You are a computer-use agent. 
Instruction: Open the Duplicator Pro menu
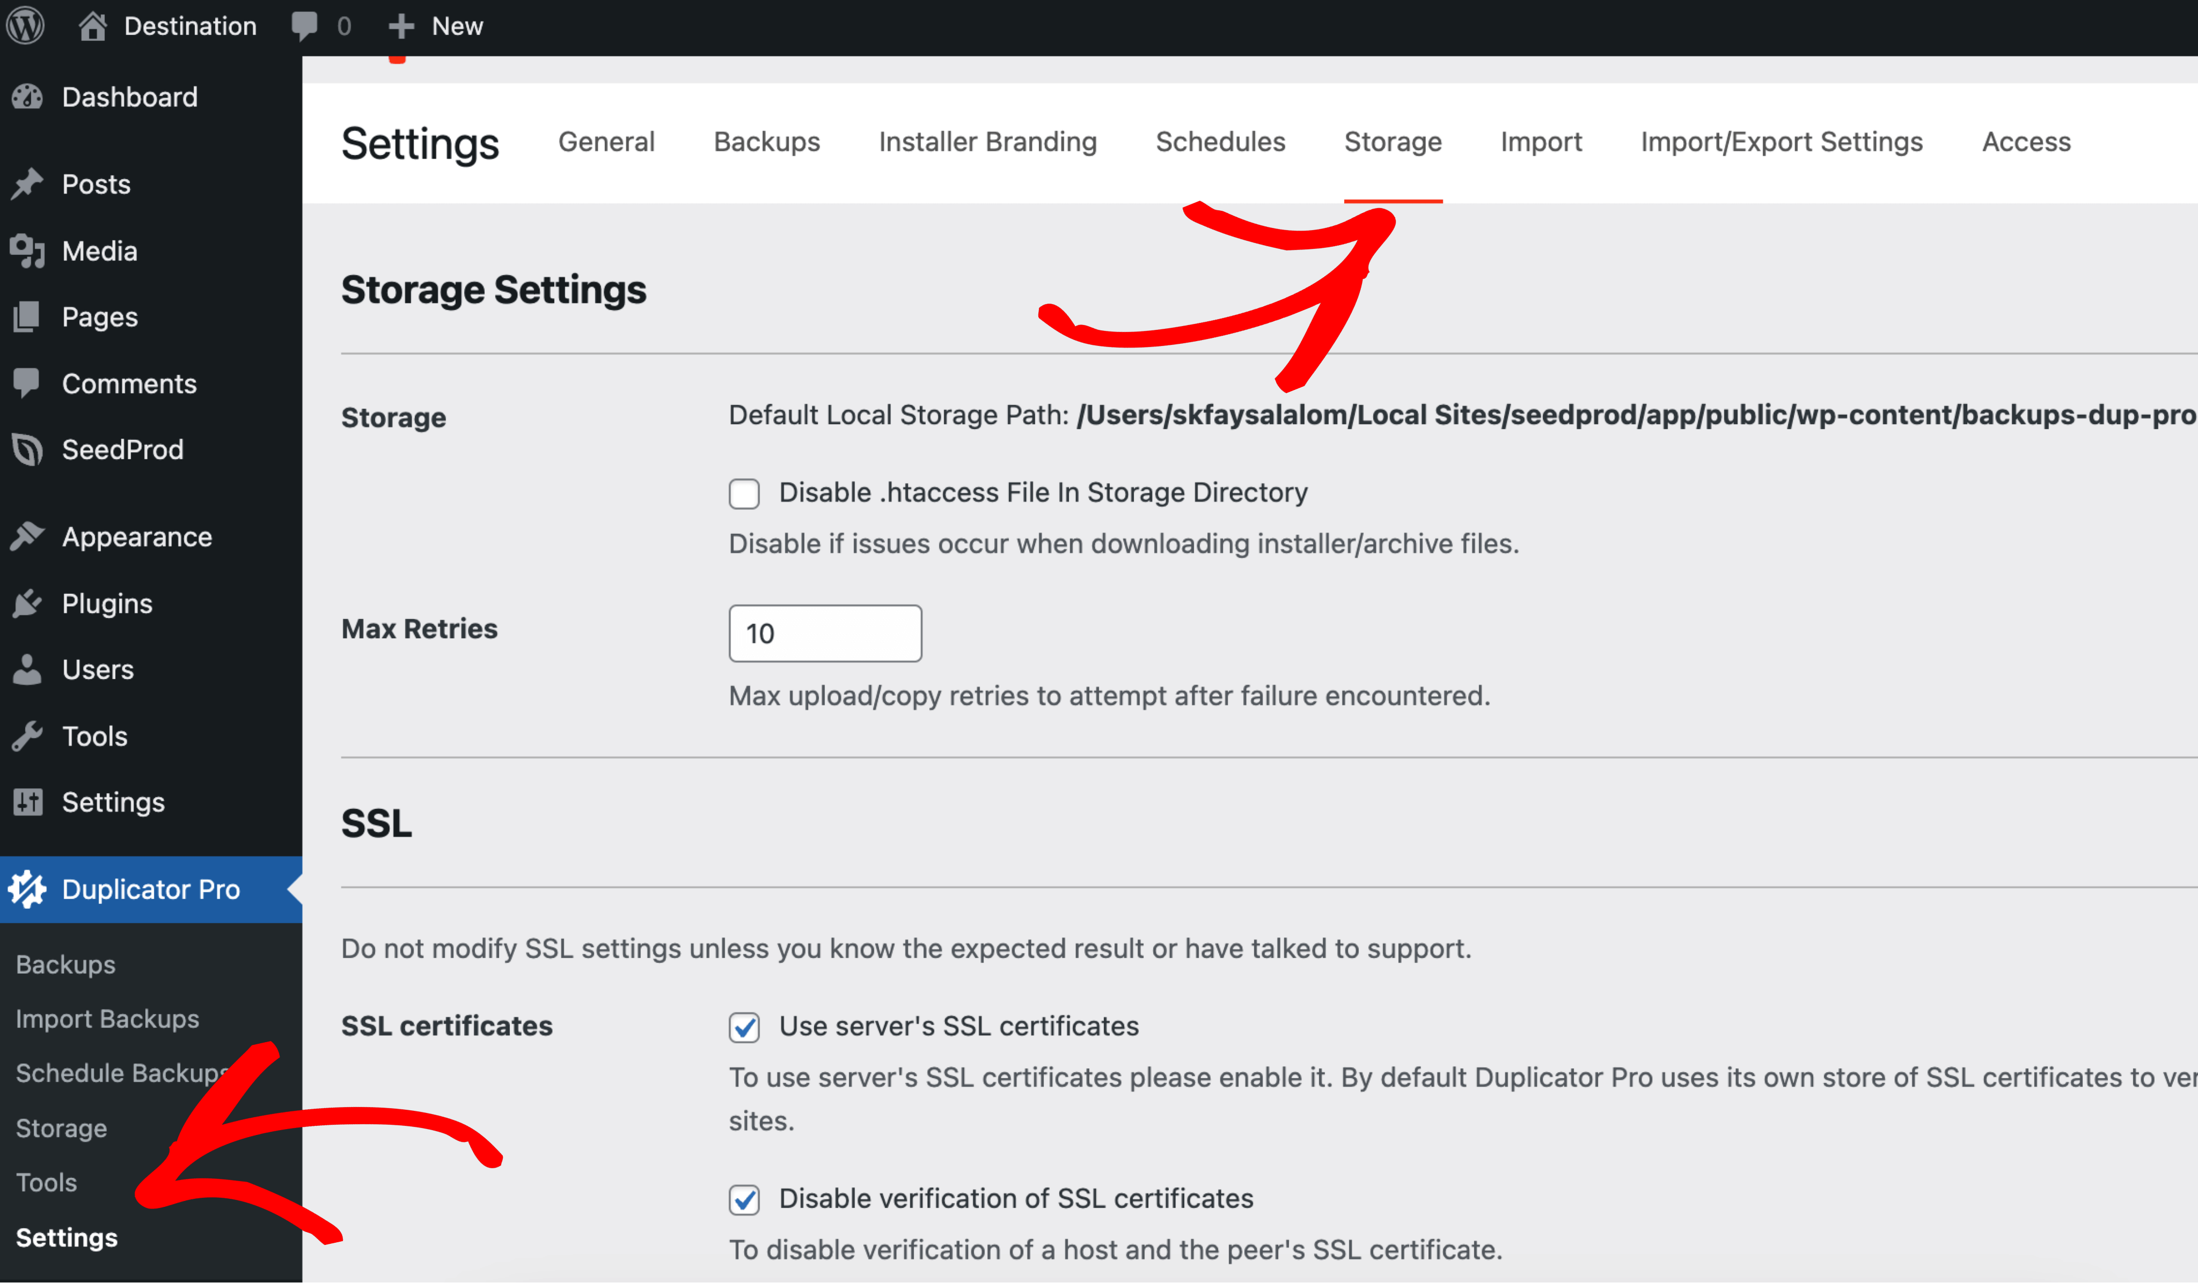151,889
